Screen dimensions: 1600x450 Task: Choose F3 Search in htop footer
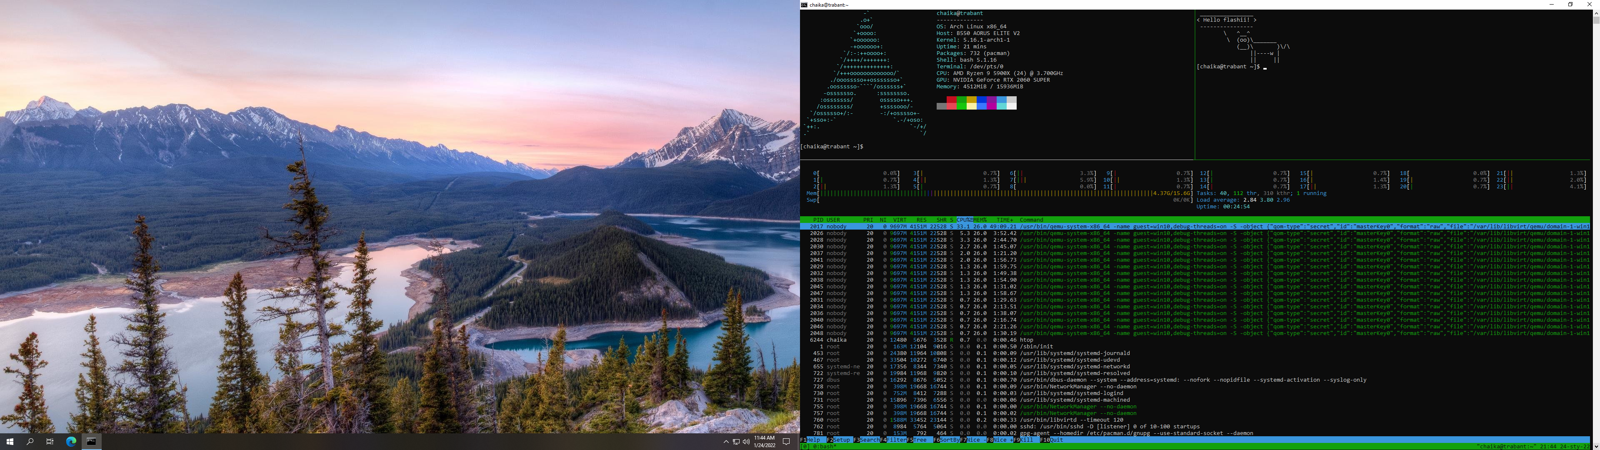click(x=867, y=440)
